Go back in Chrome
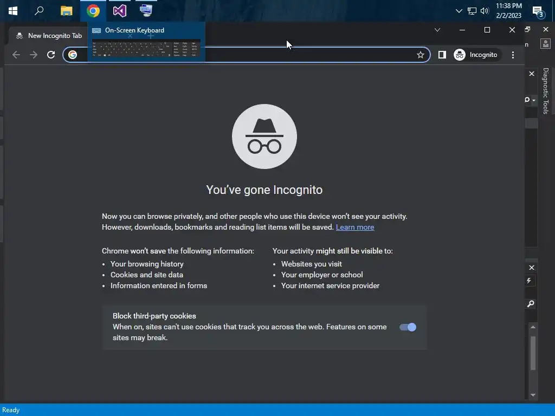The height and width of the screenshot is (416, 555). click(16, 55)
